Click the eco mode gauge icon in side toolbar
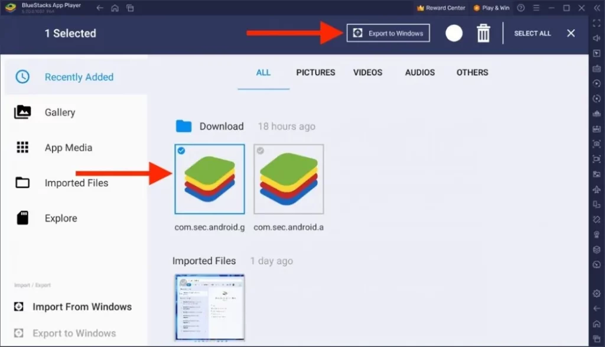605x347 pixels. [597, 264]
